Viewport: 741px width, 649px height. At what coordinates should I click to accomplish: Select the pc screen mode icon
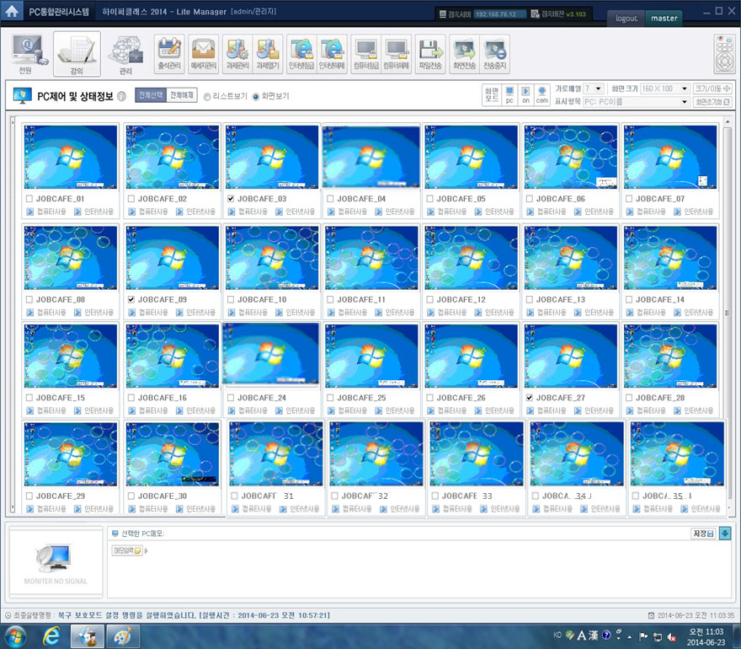click(509, 94)
